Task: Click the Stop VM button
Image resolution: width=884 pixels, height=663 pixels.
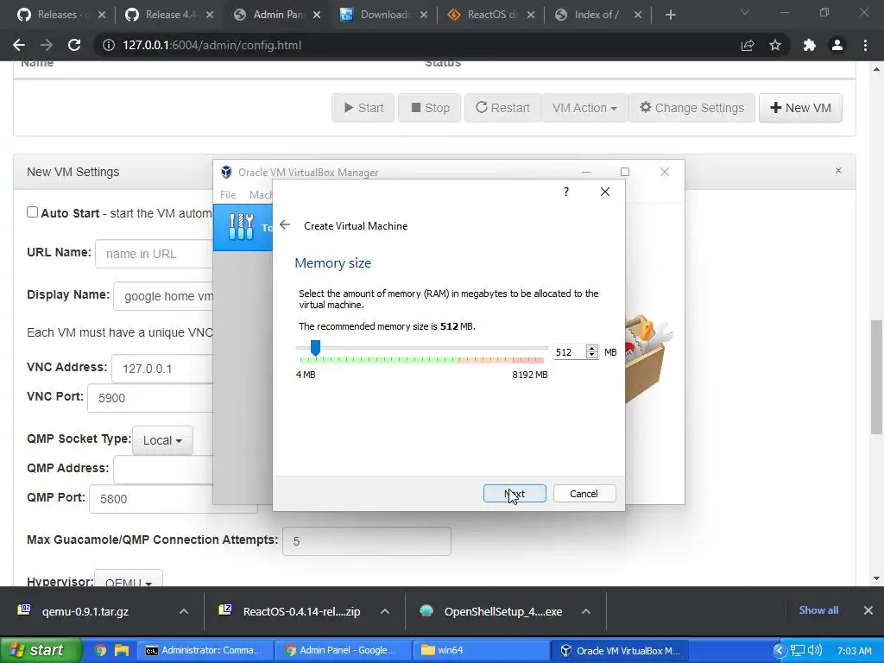Action: (430, 108)
